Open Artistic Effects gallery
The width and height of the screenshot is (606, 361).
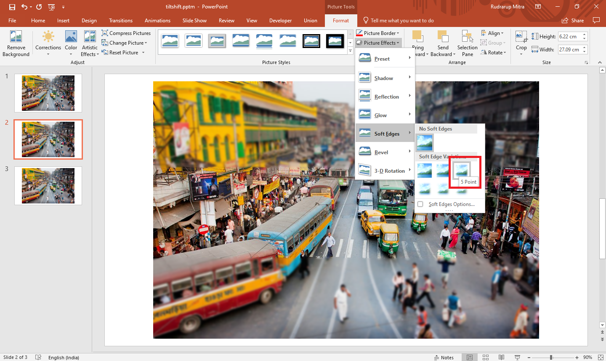click(90, 43)
